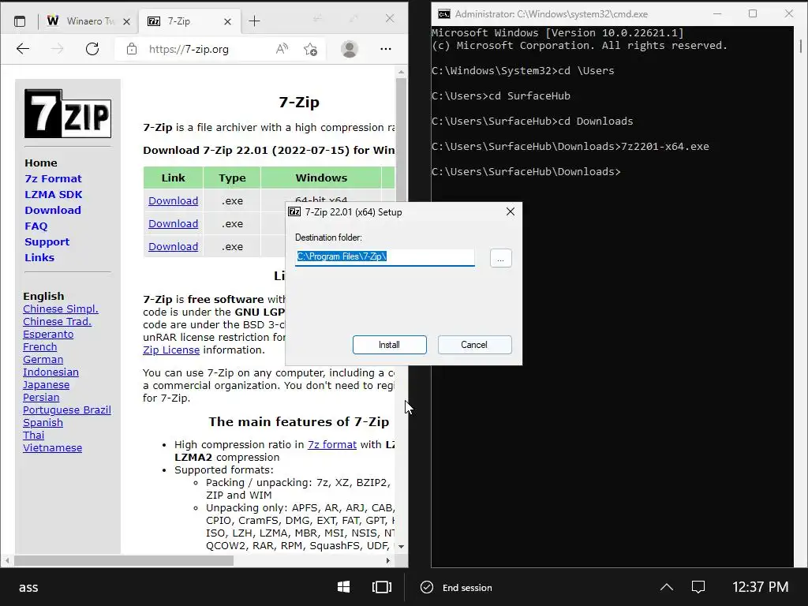Switch site language to Portuguese Brazil
This screenshot has width=808, height=606.
coord(66,410)
